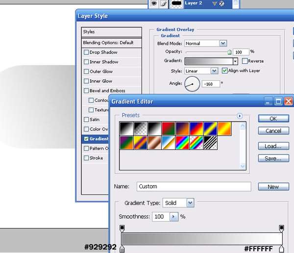Click the brush icon next to Layer 2
The image size is (294, 253).
(x=164, y=3)
